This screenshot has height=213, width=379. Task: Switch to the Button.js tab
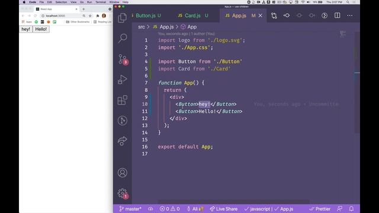[x=146, y=15]
